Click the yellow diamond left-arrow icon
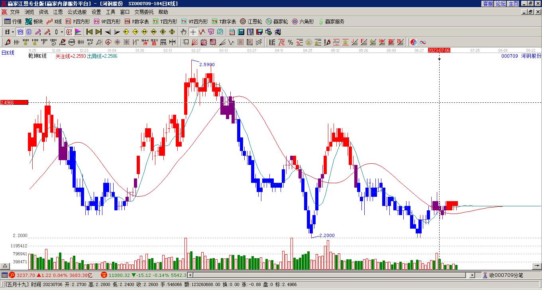This screenshot has width=542, height=290. tap(126, 32)
